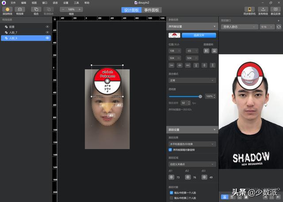The image size is (283, 202).
Task: Click the 同步到手机 sync-to-phone icon
Action: click(249, 9)
